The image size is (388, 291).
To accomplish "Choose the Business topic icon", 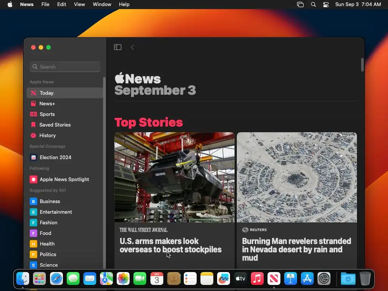I will [x=33, y=201].
